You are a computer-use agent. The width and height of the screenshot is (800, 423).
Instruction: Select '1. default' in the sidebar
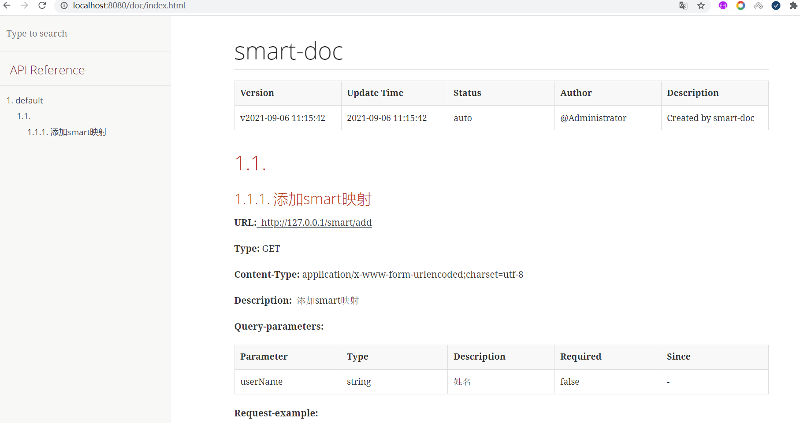click(25, 100)
